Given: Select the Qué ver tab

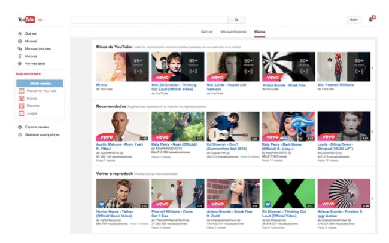Looking at the screenshot, I should 207,32.
